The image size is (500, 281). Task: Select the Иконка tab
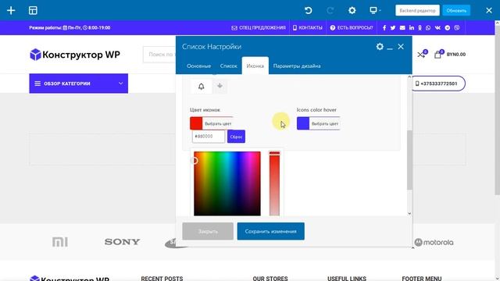click(255, 66)
